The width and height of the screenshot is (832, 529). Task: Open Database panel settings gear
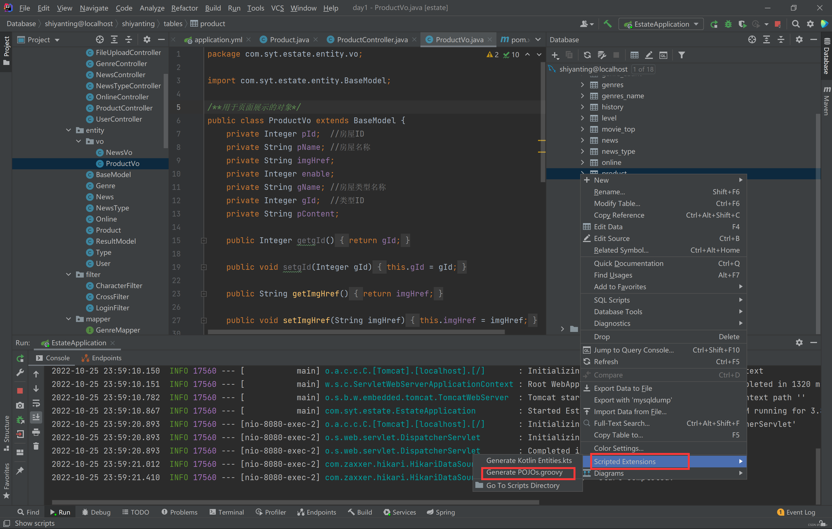coord(799,40)
